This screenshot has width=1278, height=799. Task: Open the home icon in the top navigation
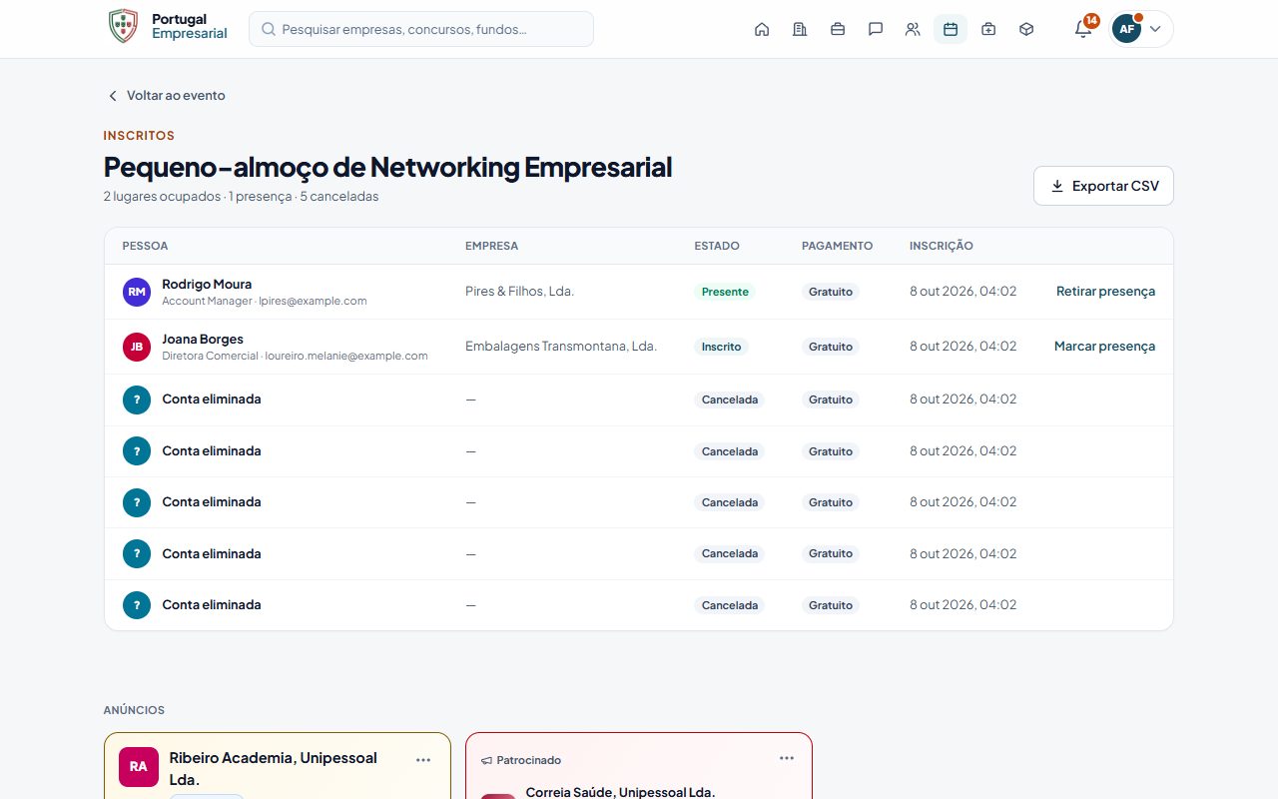[762, 29]
